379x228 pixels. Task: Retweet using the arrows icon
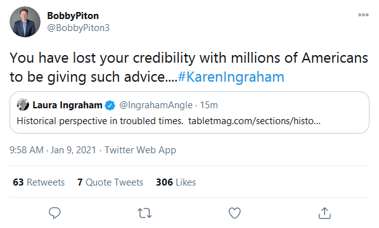click(x=145, y=213)
